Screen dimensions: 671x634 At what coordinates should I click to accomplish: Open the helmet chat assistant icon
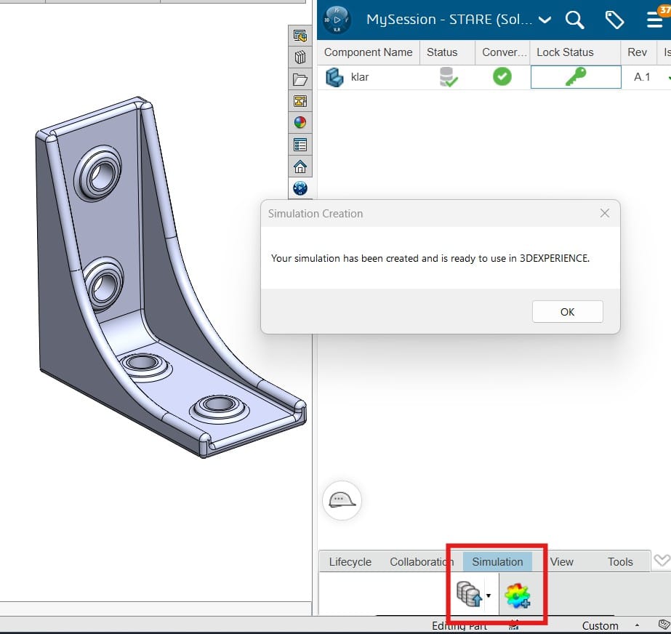342,500
